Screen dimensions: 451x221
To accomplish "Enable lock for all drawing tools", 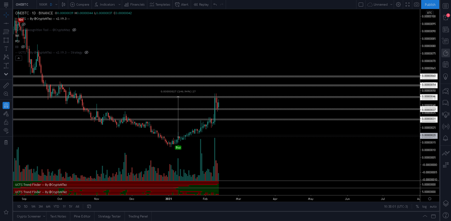I will (6, 122).
